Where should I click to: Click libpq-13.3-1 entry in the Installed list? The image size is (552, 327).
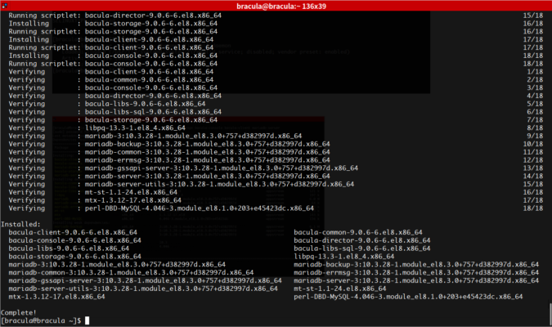(x=344, y=257)
